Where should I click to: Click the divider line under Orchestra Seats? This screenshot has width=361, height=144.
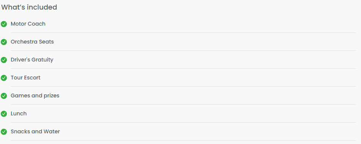[183, 50]
